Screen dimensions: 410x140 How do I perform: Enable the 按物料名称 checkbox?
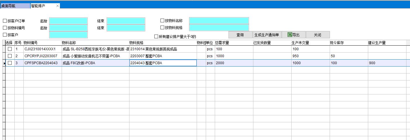point(162,21)
